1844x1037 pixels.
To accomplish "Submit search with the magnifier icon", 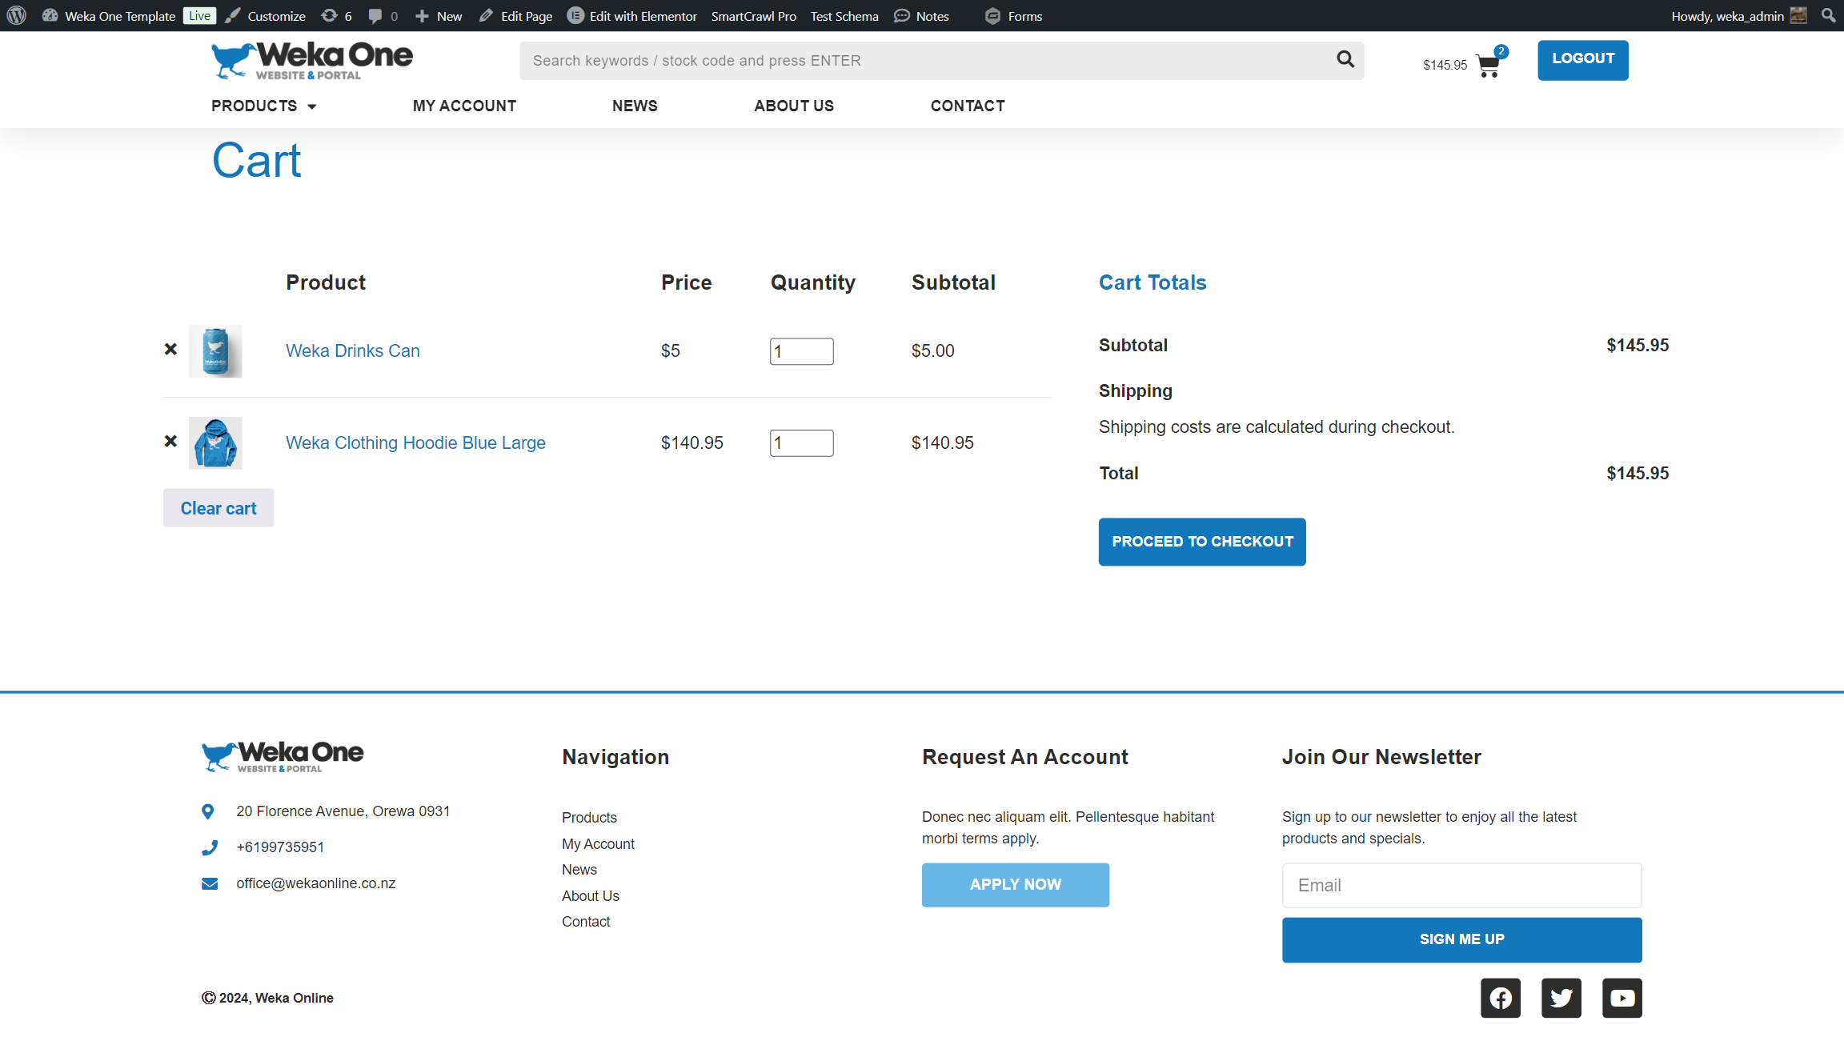I will click(1345, 60).
